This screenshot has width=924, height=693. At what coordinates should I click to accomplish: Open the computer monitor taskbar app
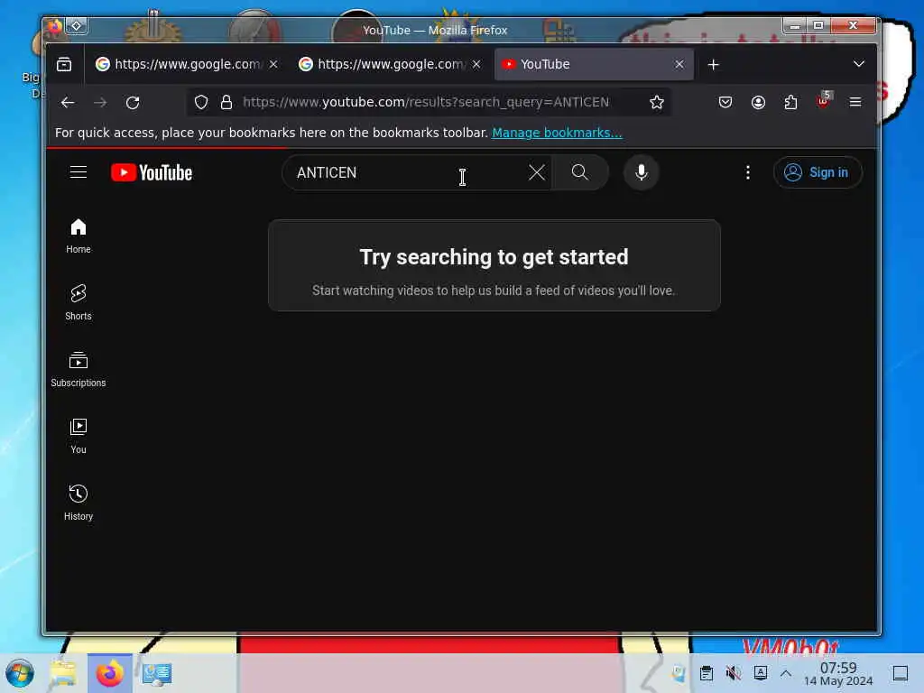157,673
